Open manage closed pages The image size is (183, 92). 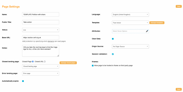click(68, 63)
